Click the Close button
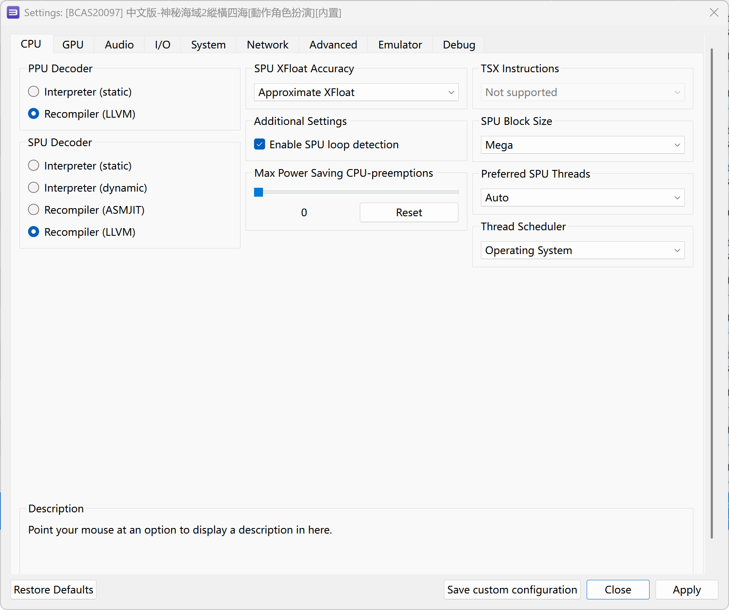This screenshot has width=729, height=610. (618, 590)
